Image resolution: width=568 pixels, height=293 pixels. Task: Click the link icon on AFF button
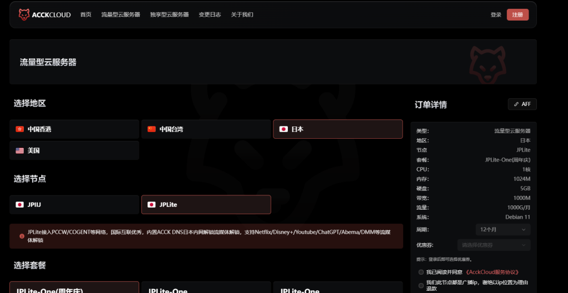click(516, 104)
